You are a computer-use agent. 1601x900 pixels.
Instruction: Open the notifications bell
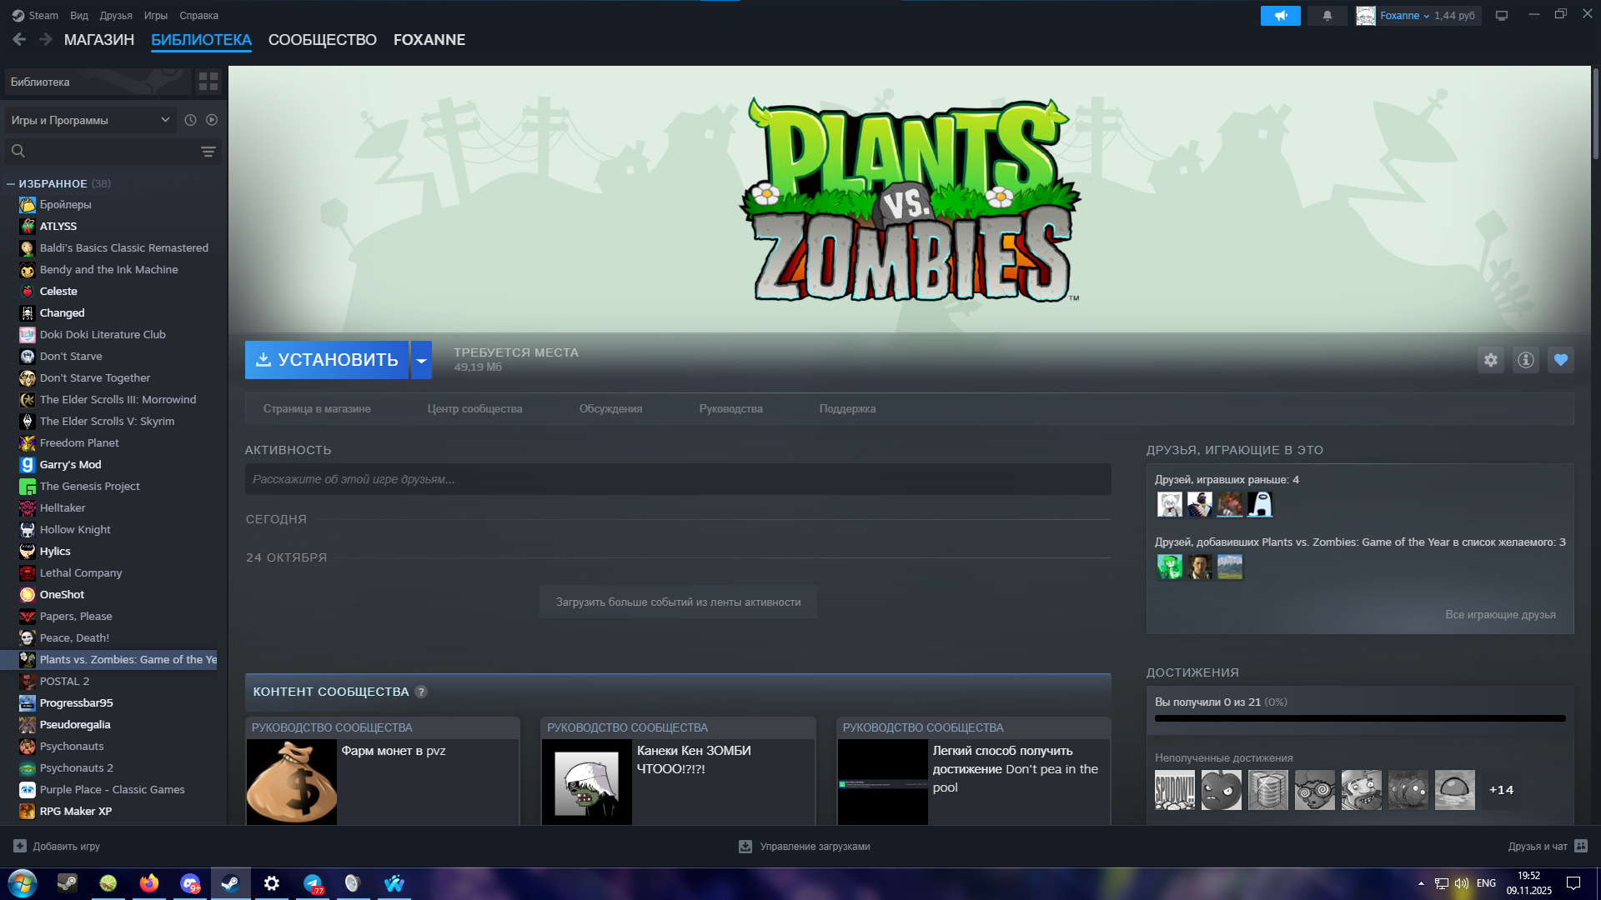click(1327, 16)
